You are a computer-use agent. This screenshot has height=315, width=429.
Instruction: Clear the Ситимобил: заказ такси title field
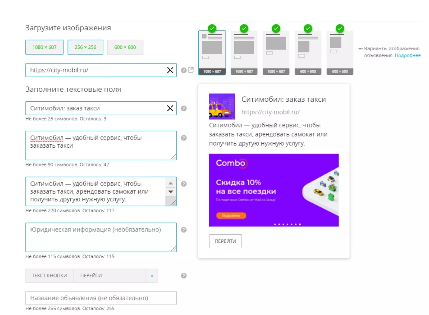click(x=170, y=108)
